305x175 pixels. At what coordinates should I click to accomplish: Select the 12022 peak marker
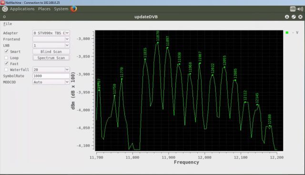click(213, 75)
